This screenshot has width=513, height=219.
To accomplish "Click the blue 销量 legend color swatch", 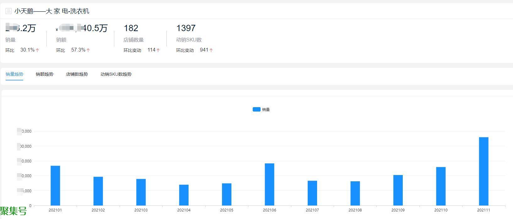I will click(x=256, y=109).
